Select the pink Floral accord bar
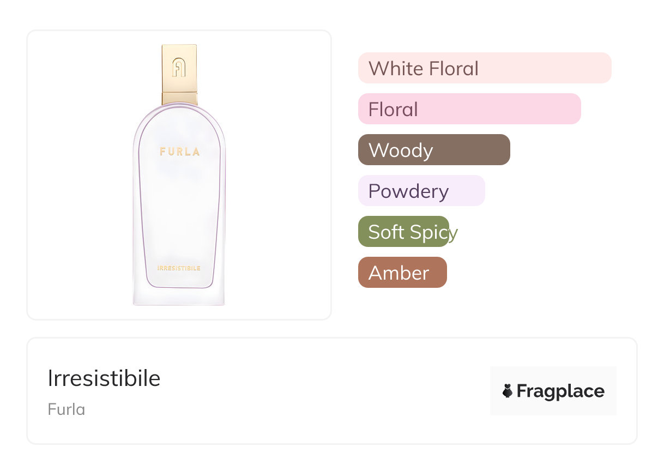Image resolution: width=664 pixels, height=471 pixels. tap(469, 109)
